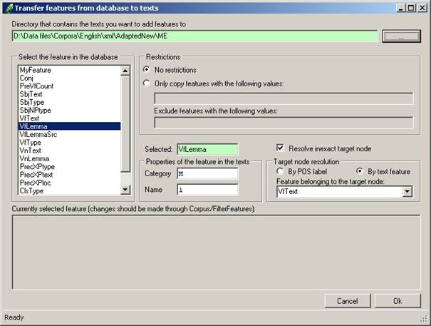The height and width of the screenshot is (326, 431).
Task: Toggle Resolve inexact target node checkbox
Action: (280, 148)
